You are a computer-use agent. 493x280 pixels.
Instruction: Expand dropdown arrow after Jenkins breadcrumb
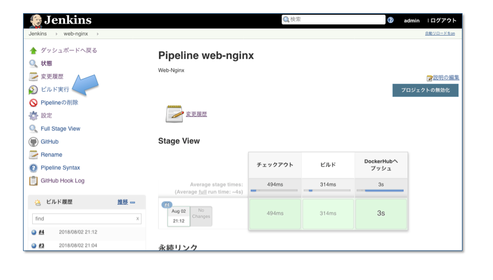coord(56,34)
